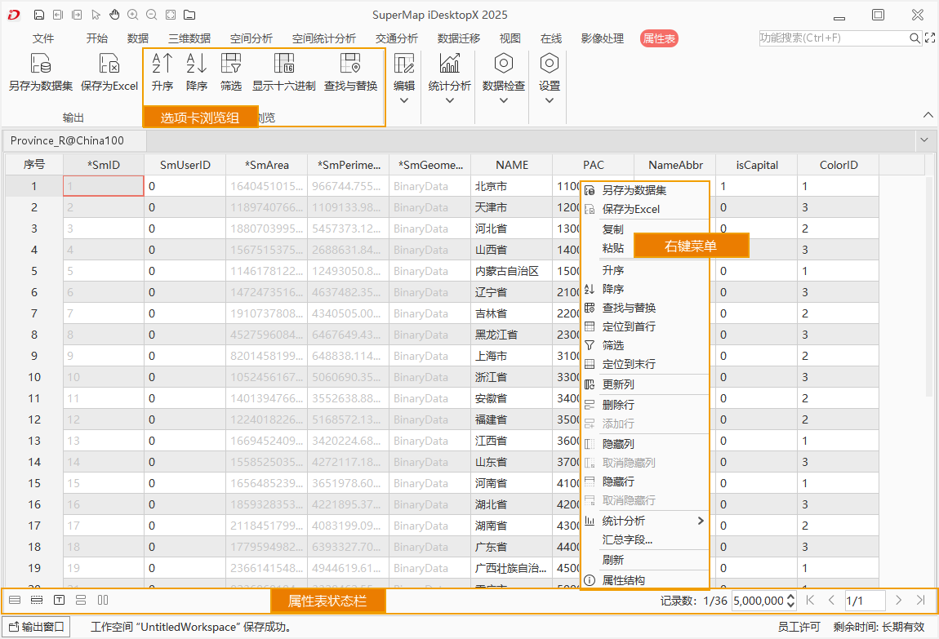939x639 pixels.
Task: Expand the 数据检查 ribbon dropdown
Action: coord(504,100)
